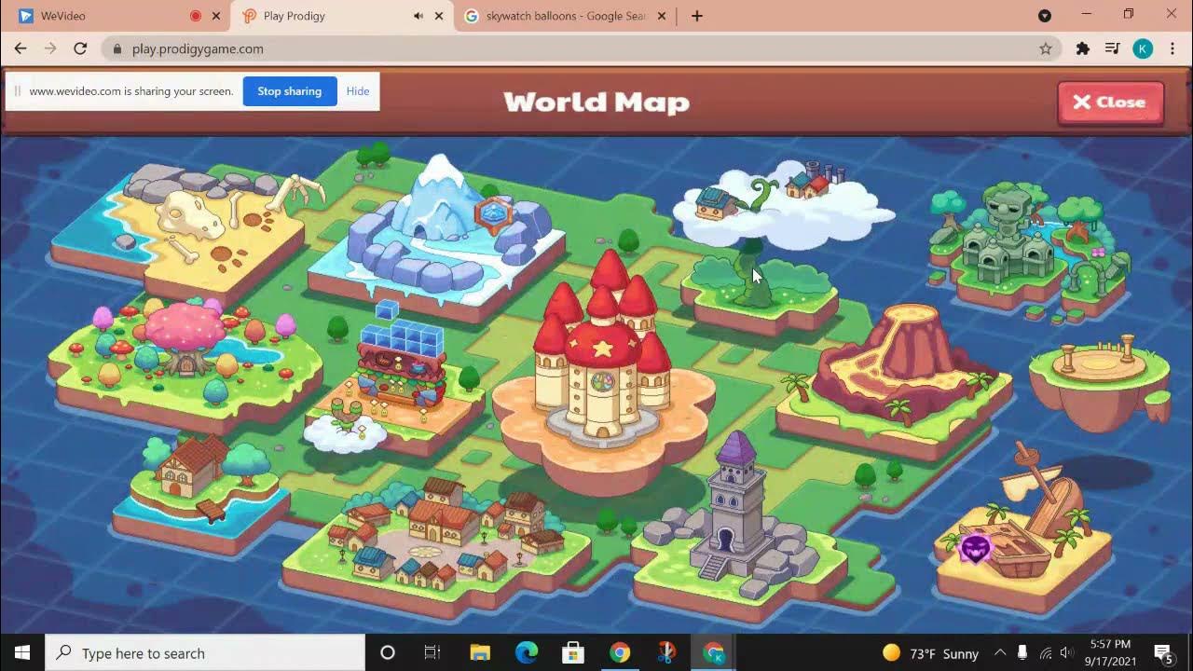Image resolution: width=1193 pixels, height=671 pixels.
Task: Open the network Wi-Fi tray icon
Action: click(1045, 652)
